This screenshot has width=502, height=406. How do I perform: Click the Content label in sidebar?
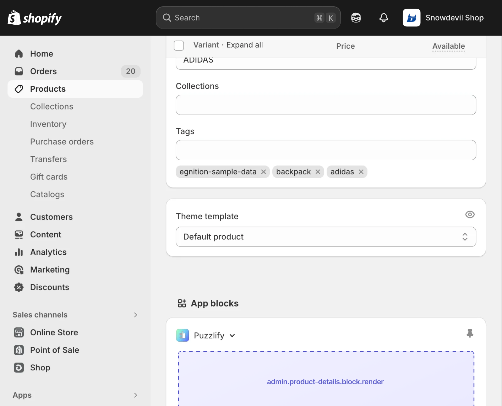click(x=46, y=234)
